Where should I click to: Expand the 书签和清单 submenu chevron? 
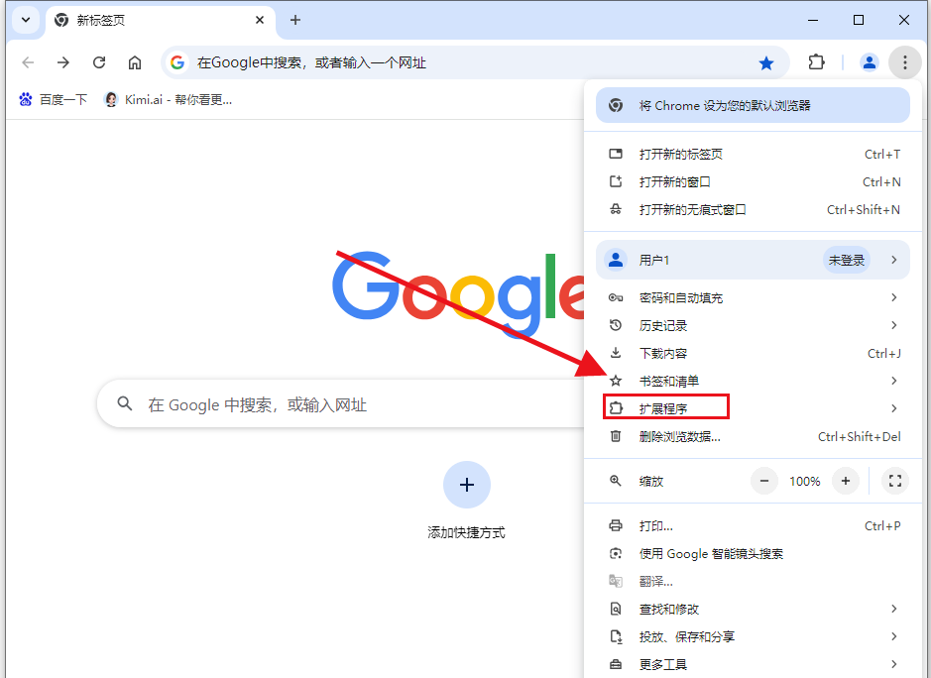pyautogui.click(x=893, y=381)
